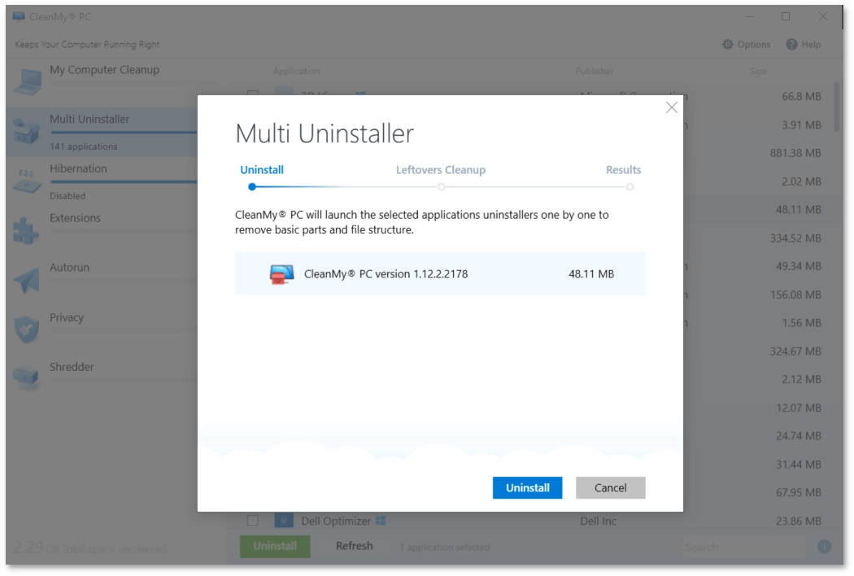Click the Disabled status under Hibernation
The height and width of the screenshot is (576, 854).
[68, 195]
